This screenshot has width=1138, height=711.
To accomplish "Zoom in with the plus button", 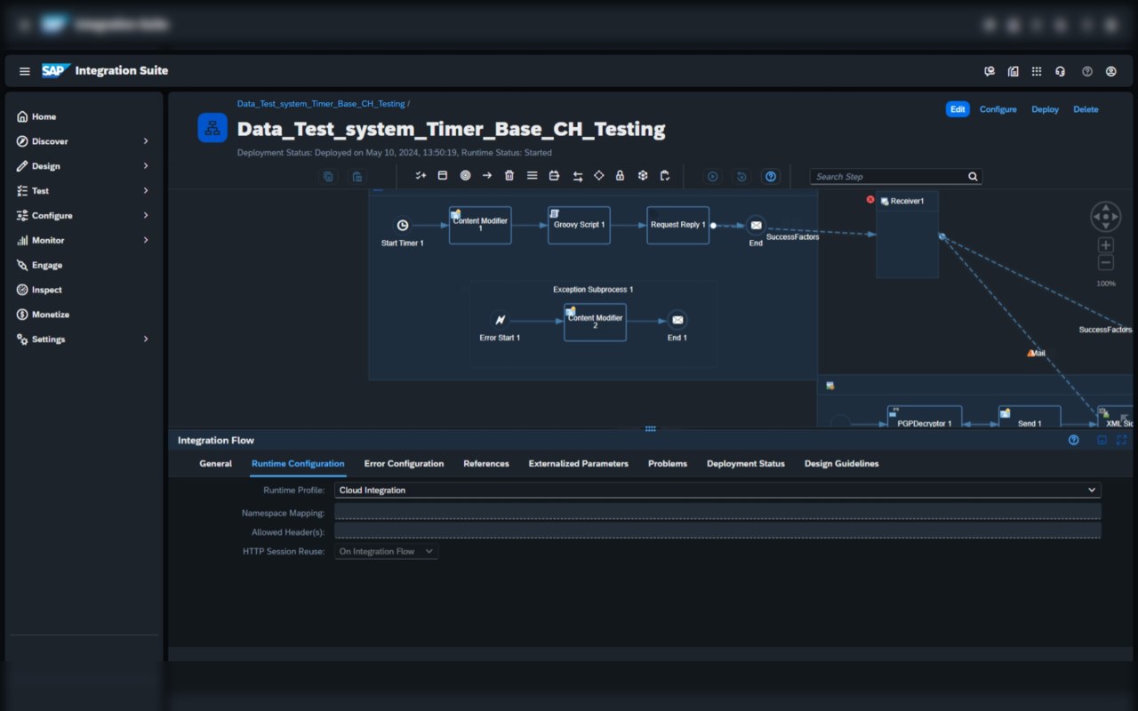I will click(x=1106, y=245).
